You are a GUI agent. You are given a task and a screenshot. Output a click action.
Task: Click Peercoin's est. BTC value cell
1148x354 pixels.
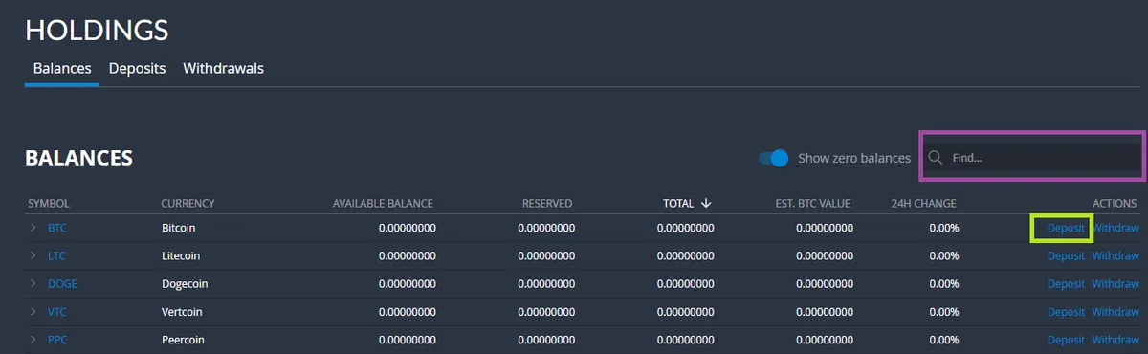coord(825,339)
